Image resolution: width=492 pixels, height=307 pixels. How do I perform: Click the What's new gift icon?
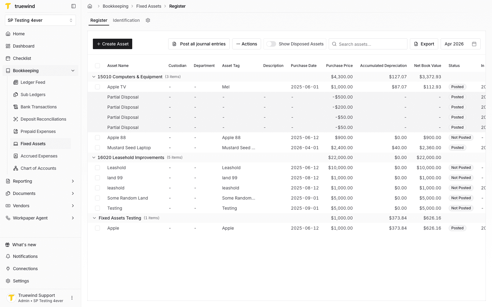7,245
